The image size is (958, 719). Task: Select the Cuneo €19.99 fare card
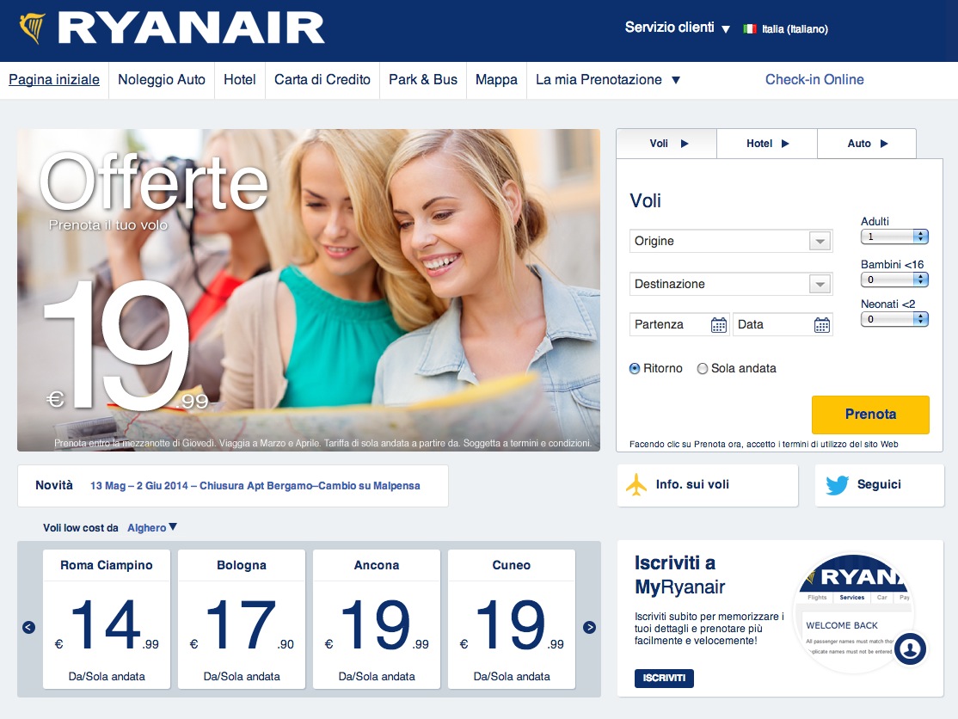512,619
